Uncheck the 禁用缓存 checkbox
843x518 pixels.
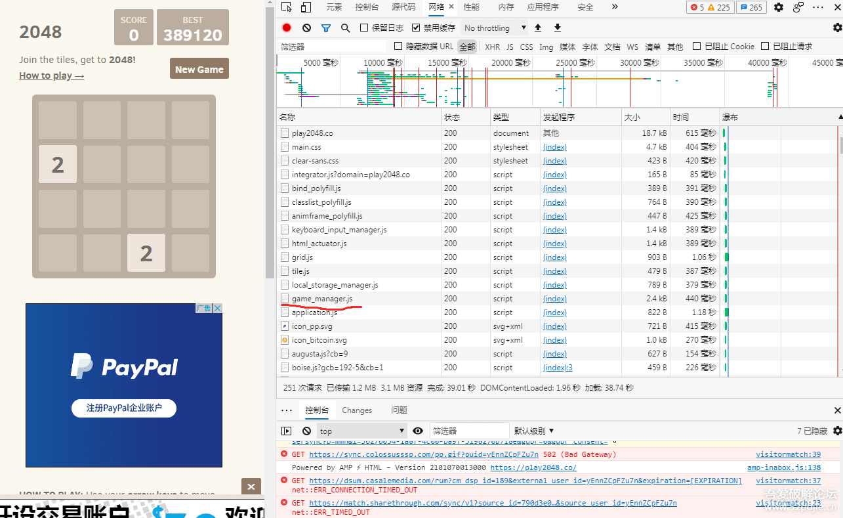pyautogui.click(x=416, y=28)
